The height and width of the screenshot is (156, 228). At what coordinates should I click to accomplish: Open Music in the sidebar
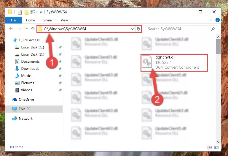(26, 76)
